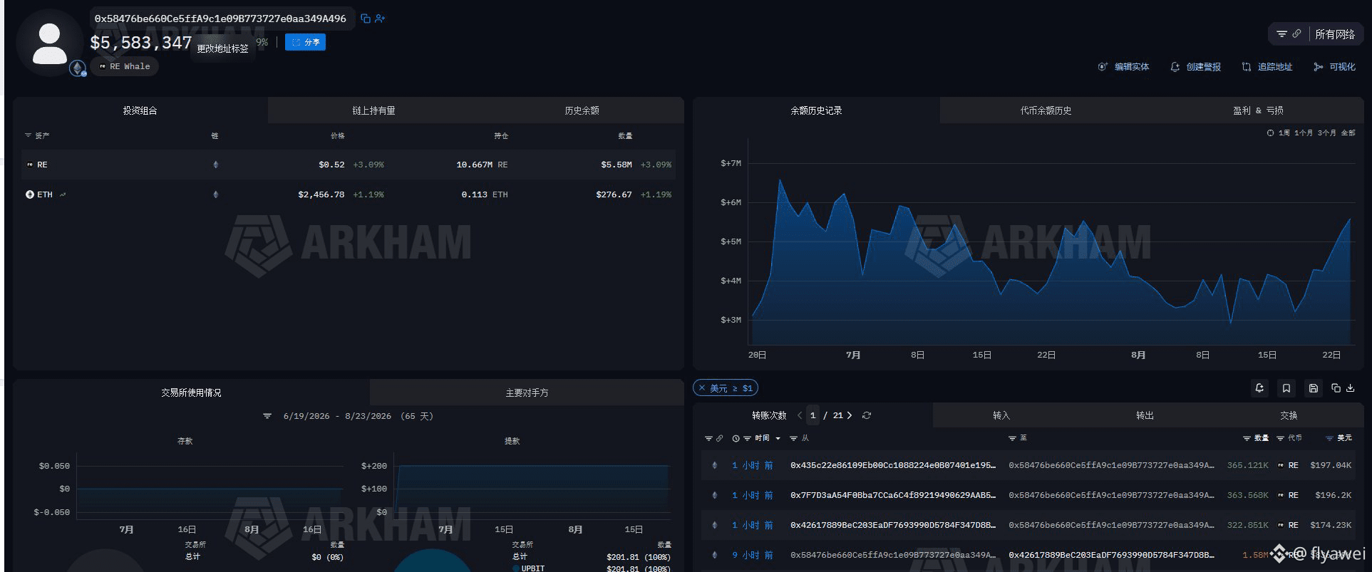
Task: Open the 余额历史记录 tab
Action: 816,110
